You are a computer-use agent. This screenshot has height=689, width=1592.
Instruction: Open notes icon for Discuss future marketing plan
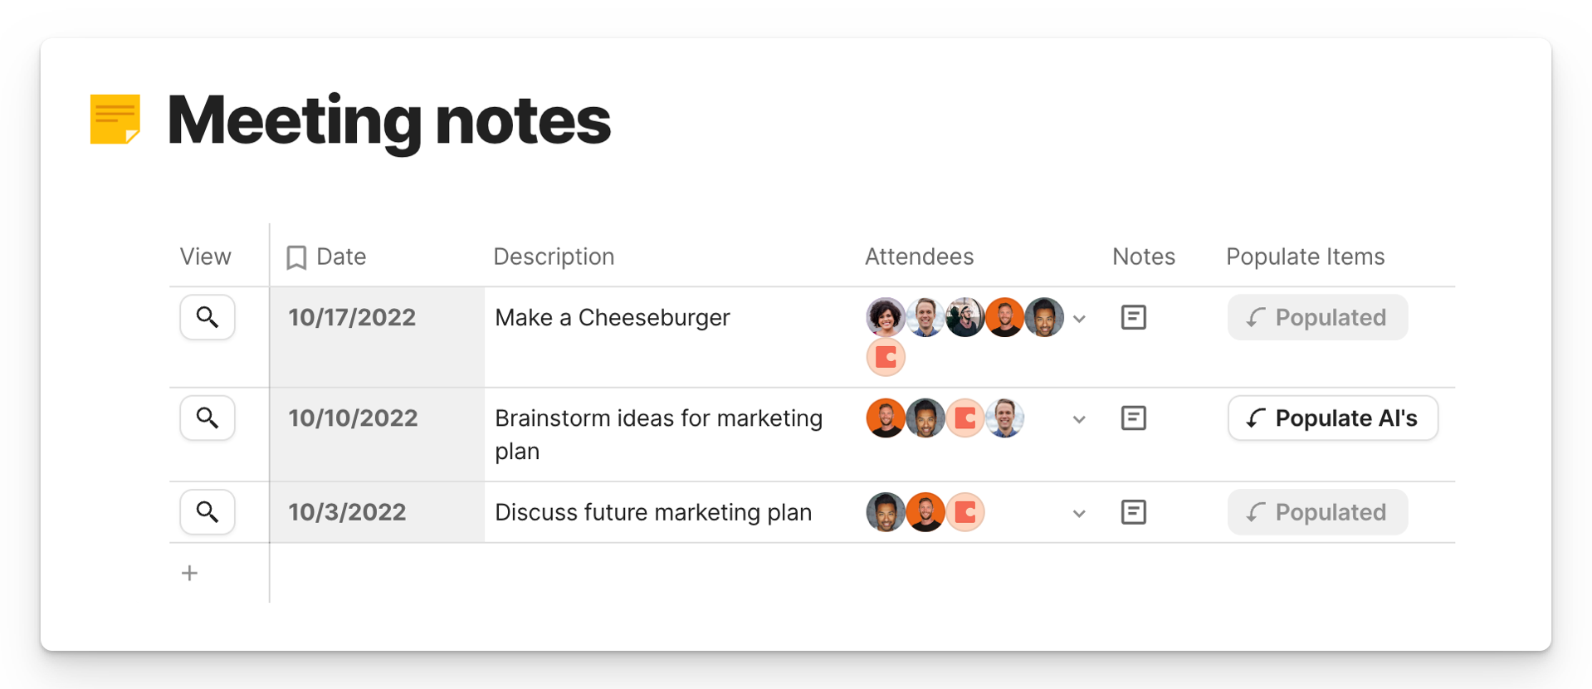click(1133, 512)
